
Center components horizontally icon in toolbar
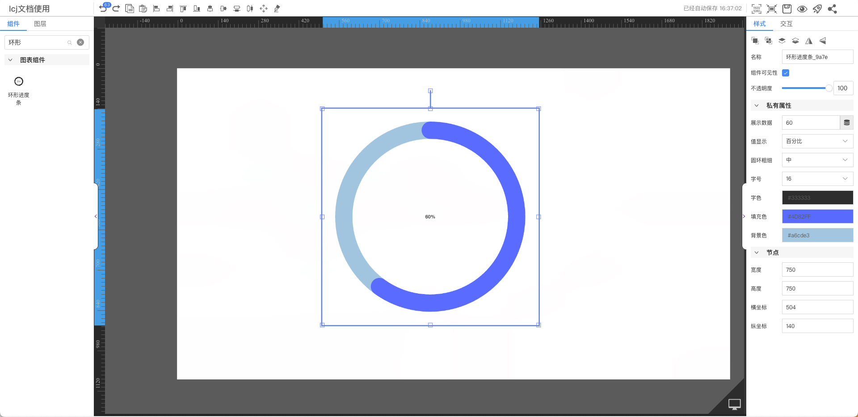(x=223, y=8)
